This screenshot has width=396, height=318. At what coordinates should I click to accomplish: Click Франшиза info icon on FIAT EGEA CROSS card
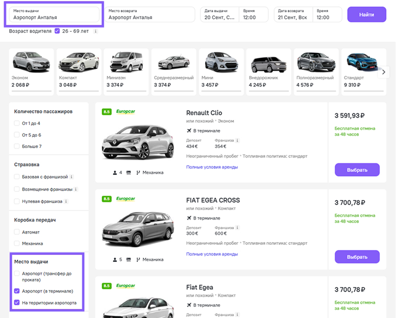click(x=237, y=227)
